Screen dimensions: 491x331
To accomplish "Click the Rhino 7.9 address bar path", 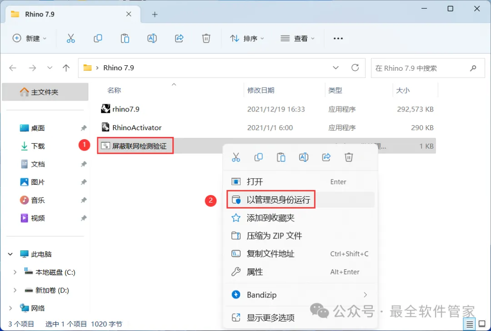I will [119, 68].
